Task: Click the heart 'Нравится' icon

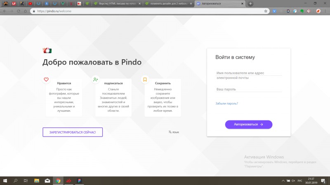Action: pos(46,79)
